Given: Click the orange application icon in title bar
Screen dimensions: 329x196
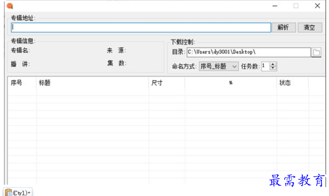Looking at the screenshot, I should pyautogui.click(x=10, y=6).
